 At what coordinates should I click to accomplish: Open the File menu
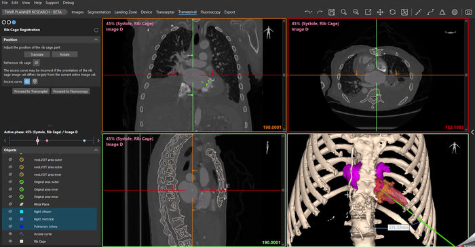[x=5, y=3]
